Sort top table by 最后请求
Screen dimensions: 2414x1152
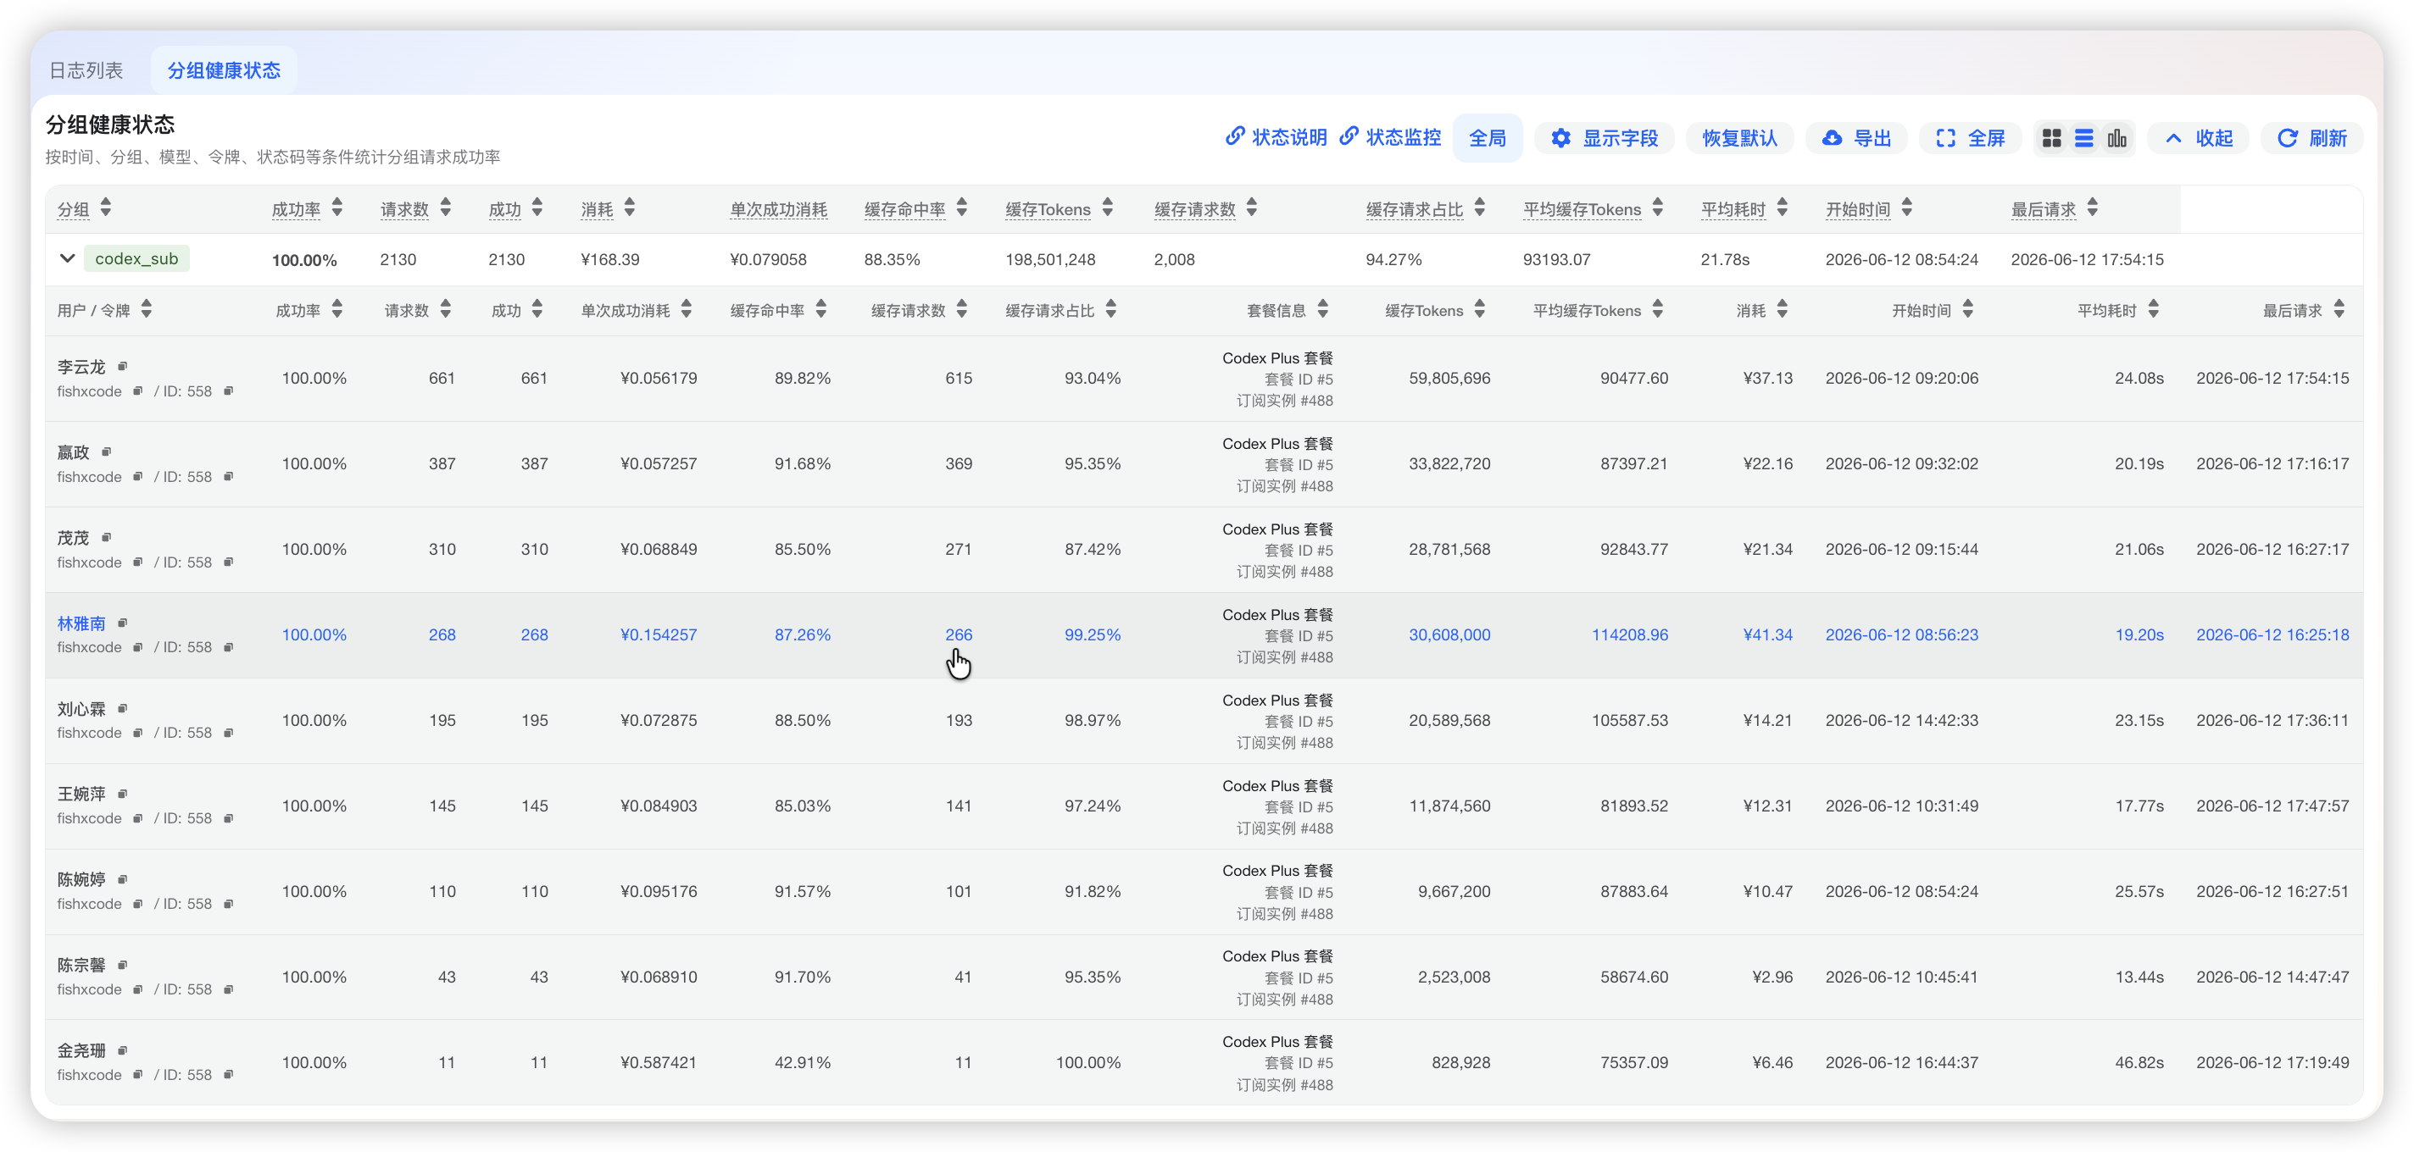(2093, 208)
